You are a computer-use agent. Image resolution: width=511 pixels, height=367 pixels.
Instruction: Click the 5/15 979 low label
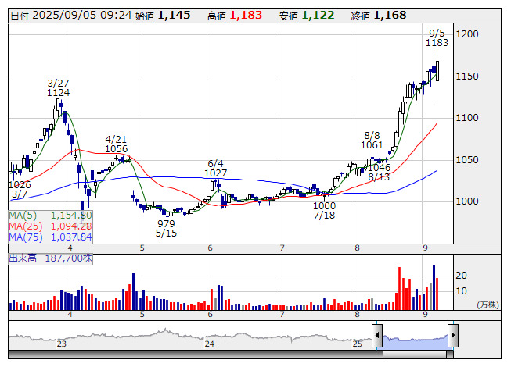[166, 228]
